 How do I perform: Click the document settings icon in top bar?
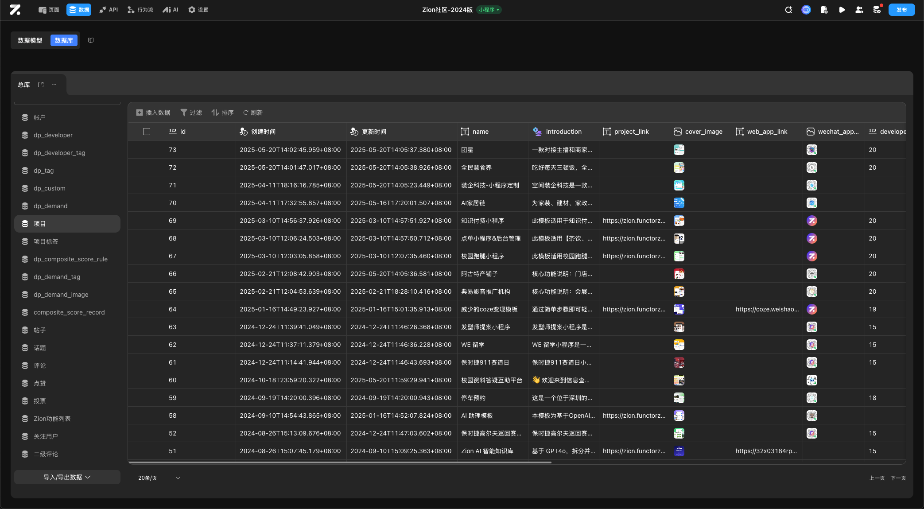coord(824,10)
